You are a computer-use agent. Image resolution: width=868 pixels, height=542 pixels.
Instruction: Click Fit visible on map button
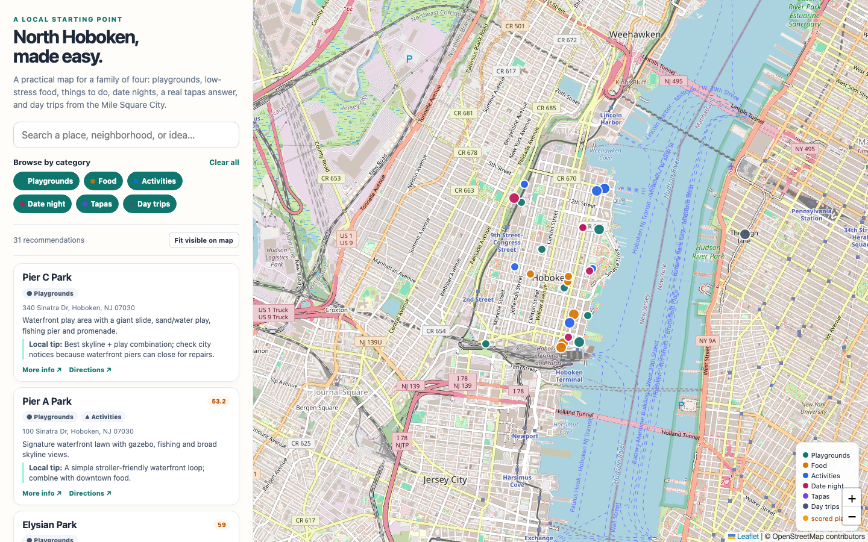pos(204,240)
